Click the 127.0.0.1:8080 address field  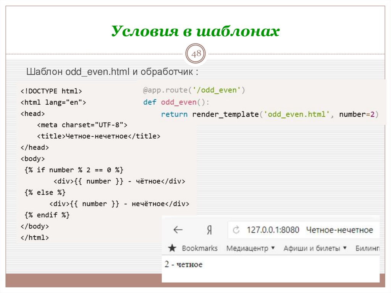tap(273, 230)
